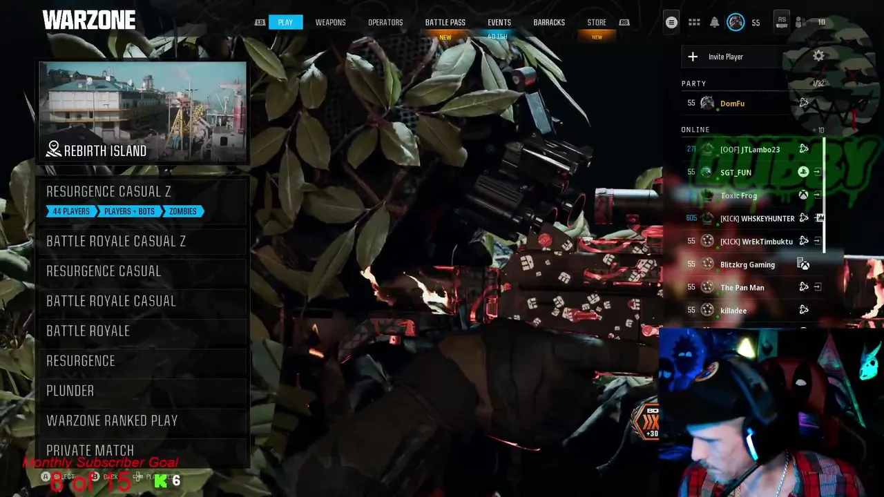The height and width of the screenshot is (497, 884).
Task: Select friend Toxic Frog name
Action: [x=738, y=195]
